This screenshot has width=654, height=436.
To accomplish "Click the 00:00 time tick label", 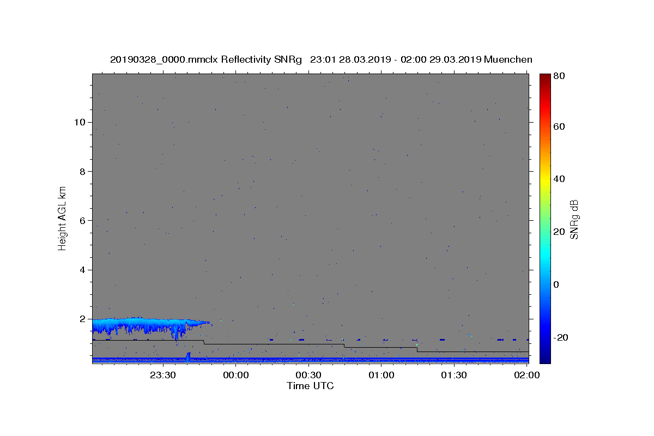I will (x=236, y=376).
